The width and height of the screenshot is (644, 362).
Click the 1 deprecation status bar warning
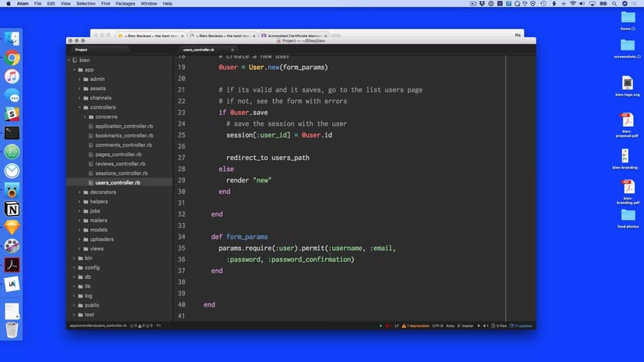[418, 325]
